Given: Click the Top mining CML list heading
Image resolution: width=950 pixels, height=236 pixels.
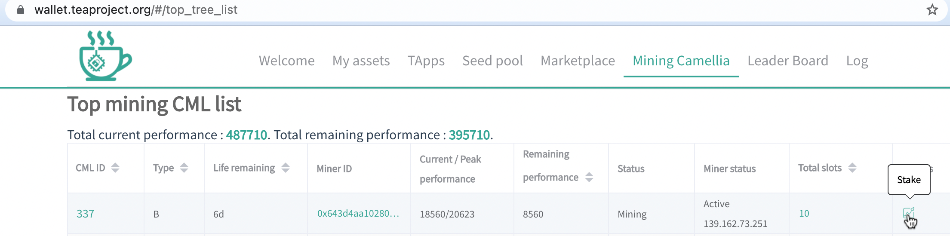Looking at the screenshot, I should 154,104.
